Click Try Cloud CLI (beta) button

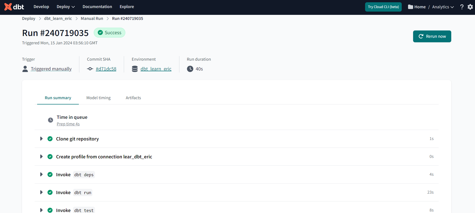point(383,7)
